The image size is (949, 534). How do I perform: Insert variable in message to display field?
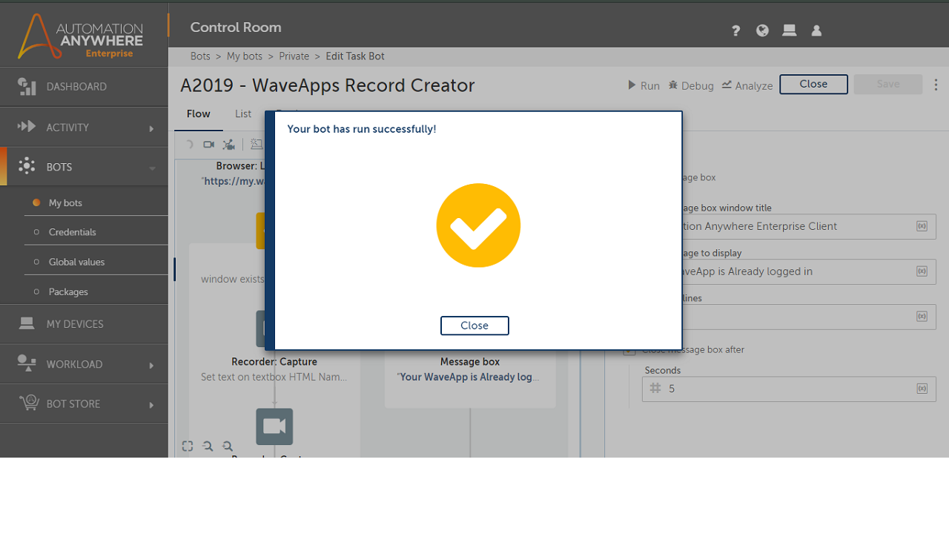(922, 271)
